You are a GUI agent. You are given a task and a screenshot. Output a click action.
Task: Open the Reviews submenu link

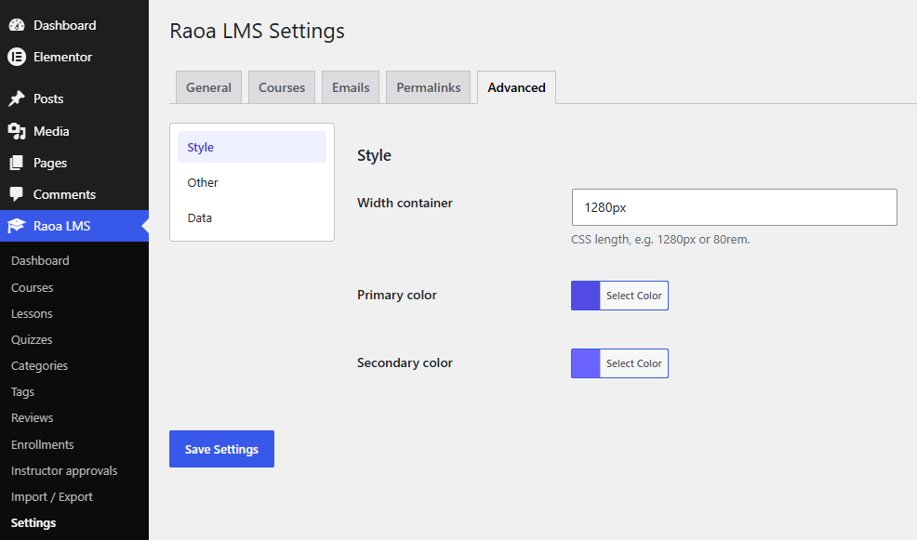[x=33, y=418]
